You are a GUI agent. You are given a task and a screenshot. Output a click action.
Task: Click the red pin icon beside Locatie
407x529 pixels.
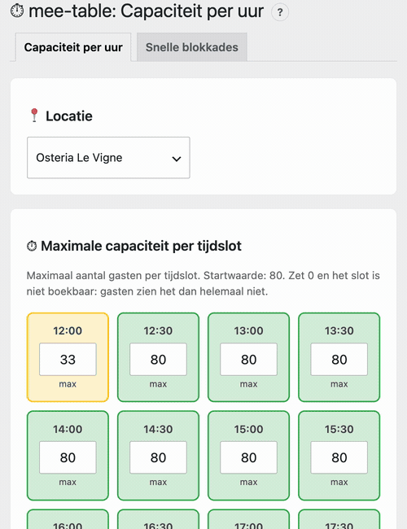(x=34, y=116)
